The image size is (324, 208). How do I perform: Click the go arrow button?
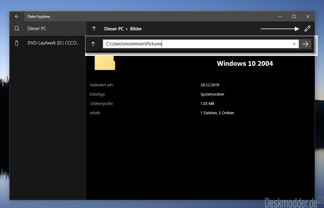pos(305,44)
